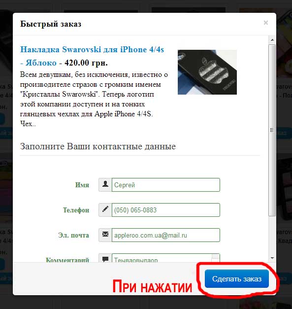Click the person icon beside the name field
Screen dimensions: 292x309
coord(105,185)
